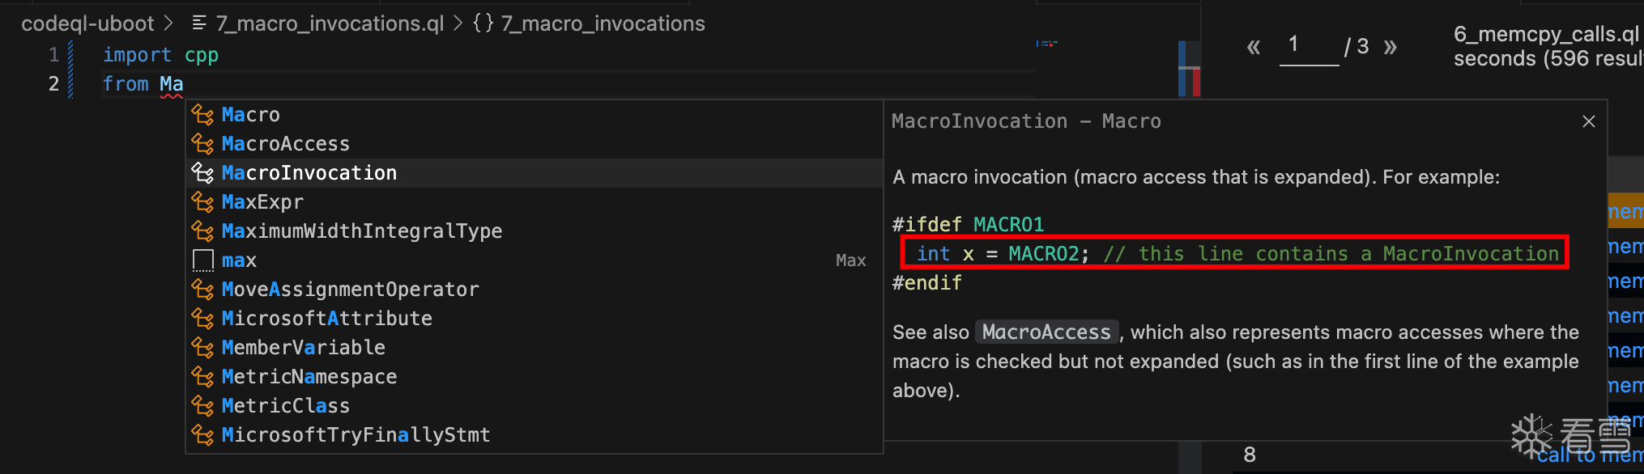Open the codeql-uboot breadcrumb
The height and width of the screenshot is (474, 1644).
pos(87,23)
